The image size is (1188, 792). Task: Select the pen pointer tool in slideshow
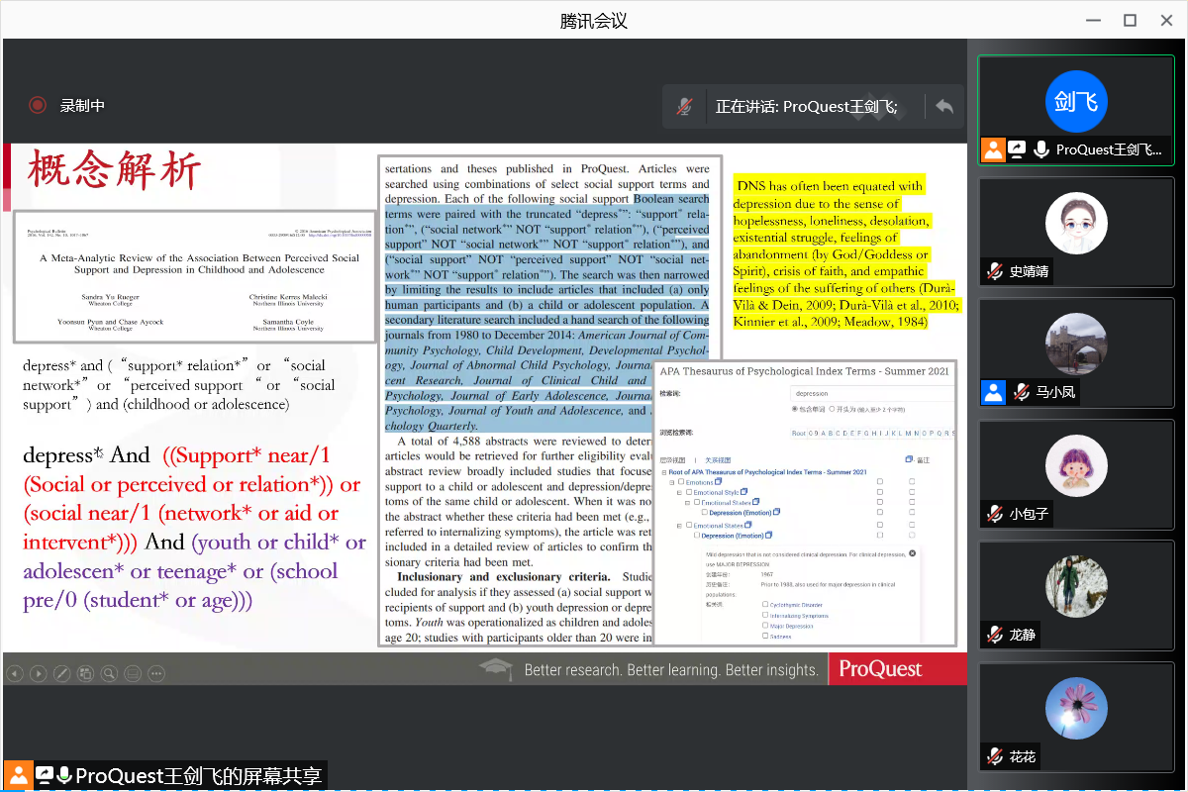pos(61,674)
